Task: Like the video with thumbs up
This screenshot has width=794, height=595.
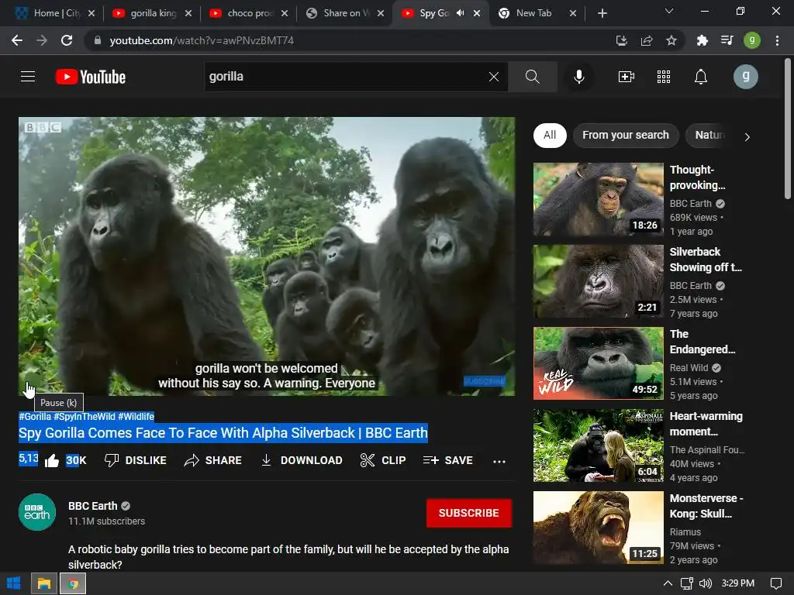Action: point(52,460)
